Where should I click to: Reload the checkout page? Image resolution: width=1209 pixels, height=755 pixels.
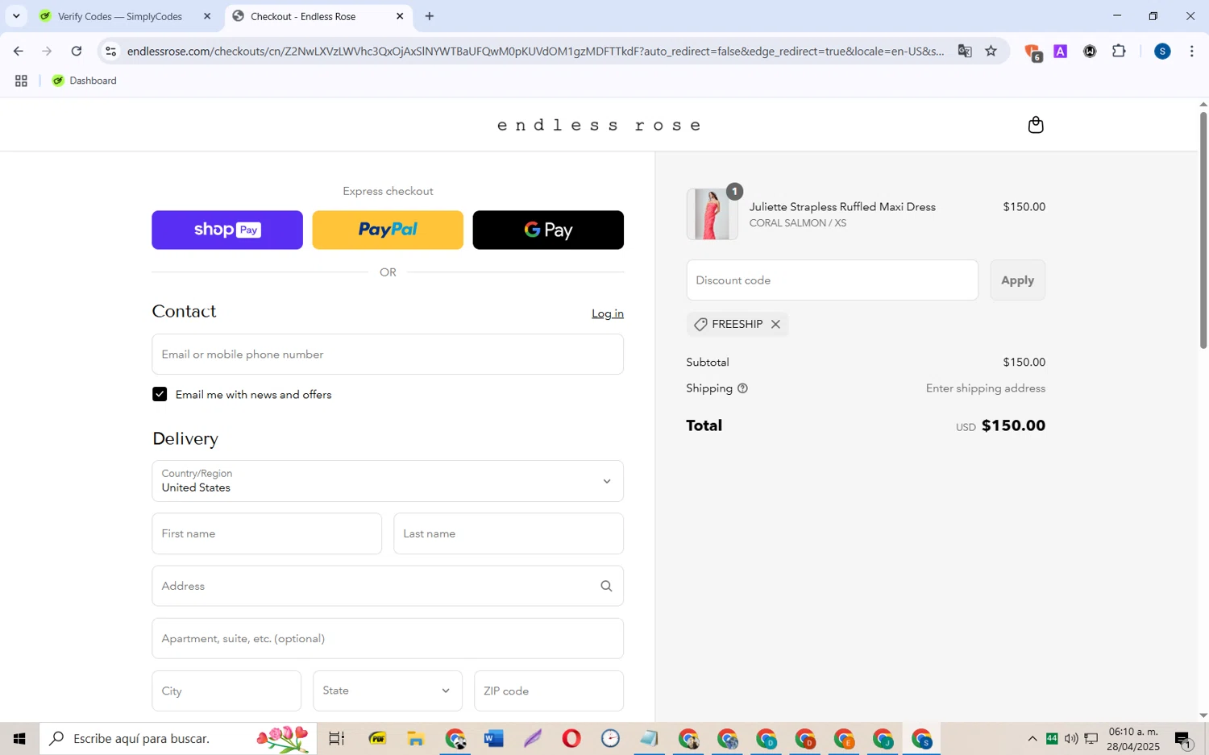(x=77, y=51)
